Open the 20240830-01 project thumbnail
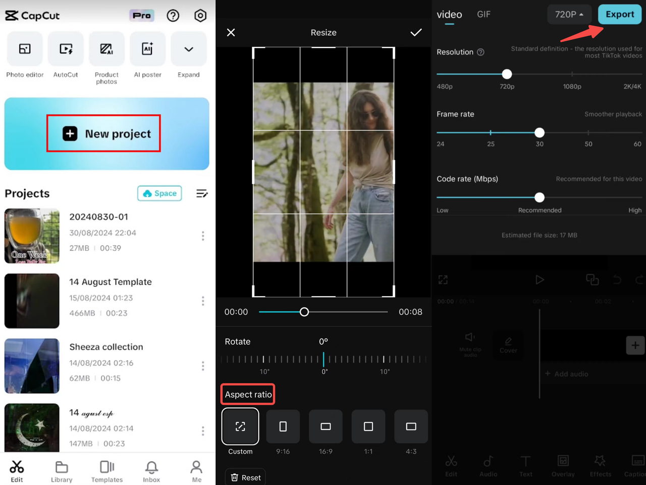The image size is (646, 485). 32,236
